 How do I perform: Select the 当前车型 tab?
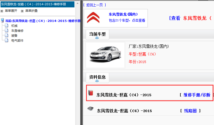(97, 35)
